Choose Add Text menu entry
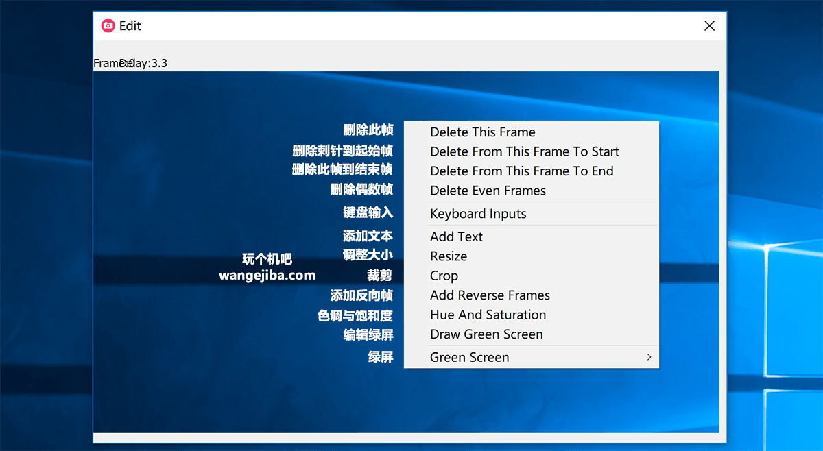This screenshot has width=823, height=451. pyautogui.click(x=456, y=236)
